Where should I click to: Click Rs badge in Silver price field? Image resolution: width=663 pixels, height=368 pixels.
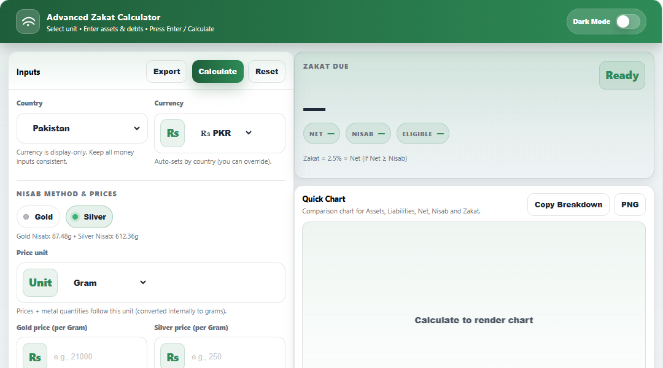point(173,356)
